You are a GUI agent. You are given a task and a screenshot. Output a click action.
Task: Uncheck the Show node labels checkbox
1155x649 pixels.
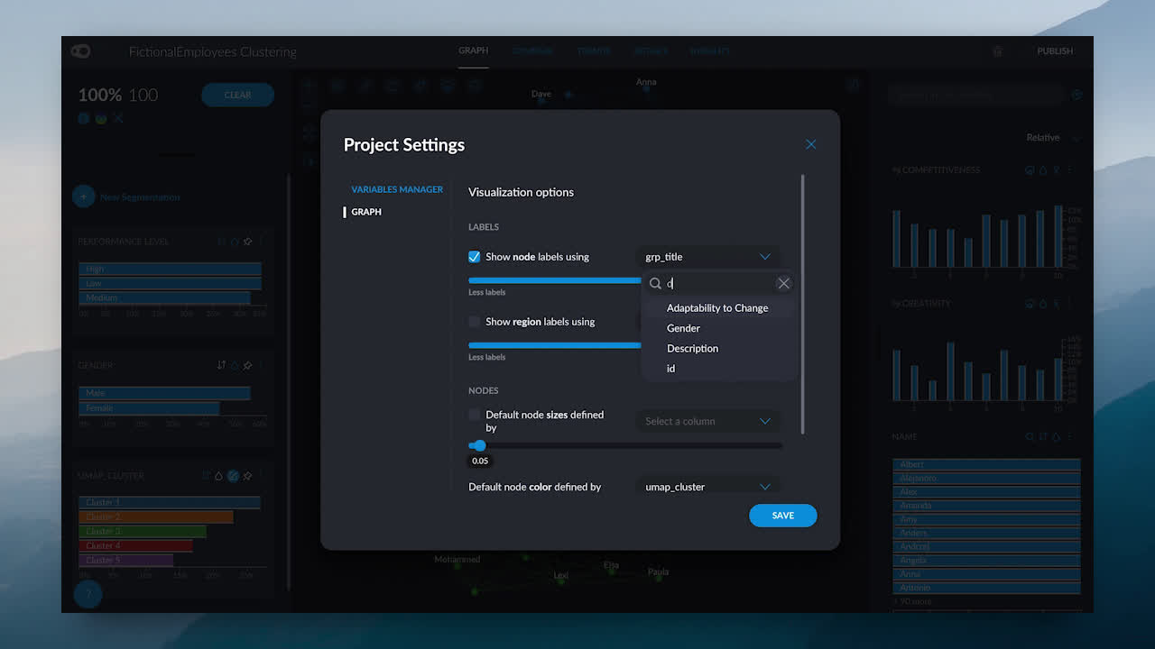pos(475,257)
